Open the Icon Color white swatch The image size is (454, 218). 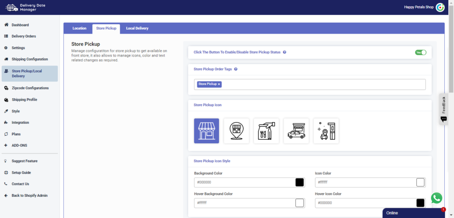click(x=420, y=183)
